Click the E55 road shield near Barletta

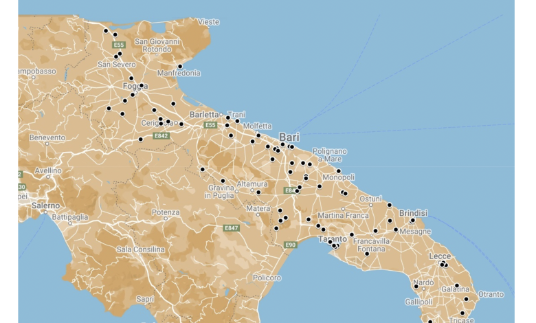point(210,125)
